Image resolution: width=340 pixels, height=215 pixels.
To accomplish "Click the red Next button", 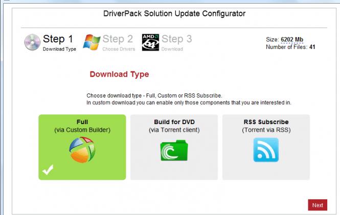I will (x=318, y=205).
